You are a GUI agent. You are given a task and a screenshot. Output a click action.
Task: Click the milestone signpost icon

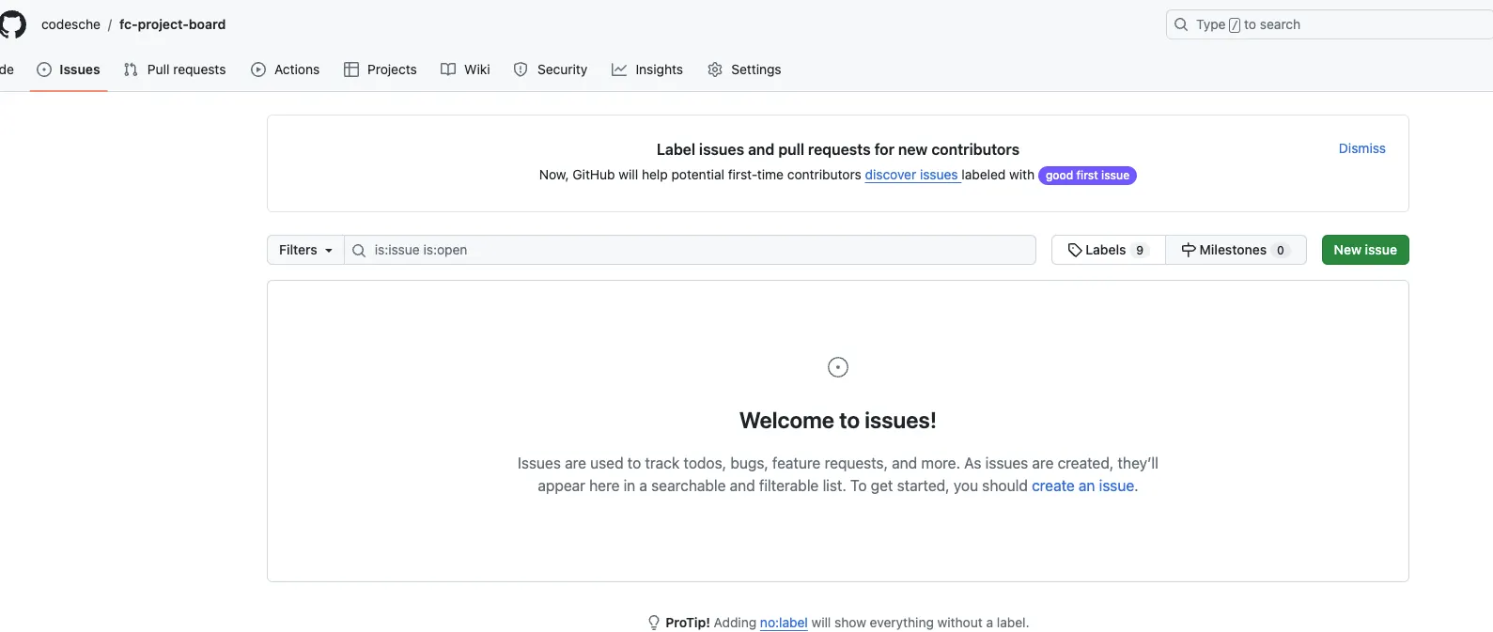pyautogui.click(x=1189, y=250)
